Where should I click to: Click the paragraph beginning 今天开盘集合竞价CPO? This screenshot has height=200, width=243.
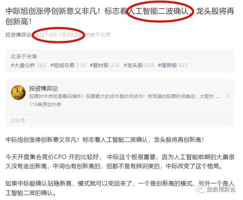pos(120,162)
